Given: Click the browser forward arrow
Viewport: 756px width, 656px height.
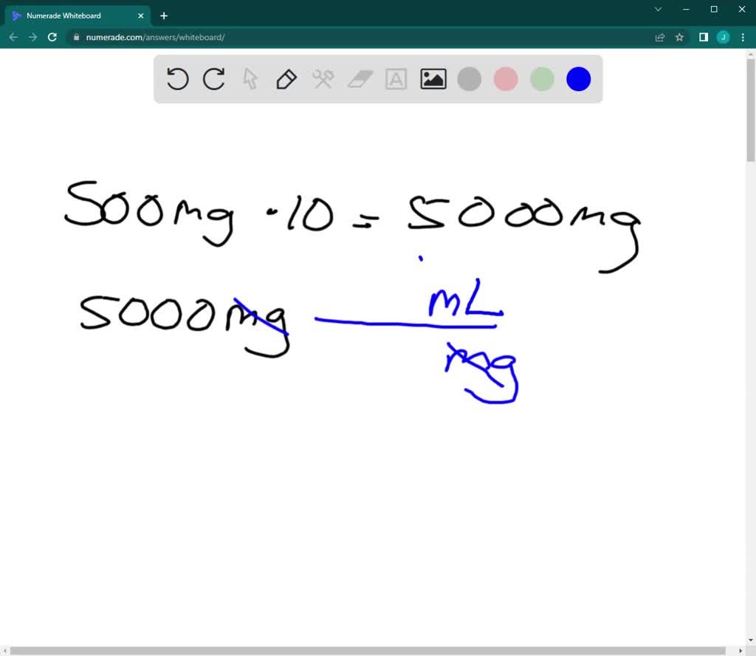Looking at the screenshot, I should coord(32,37).
